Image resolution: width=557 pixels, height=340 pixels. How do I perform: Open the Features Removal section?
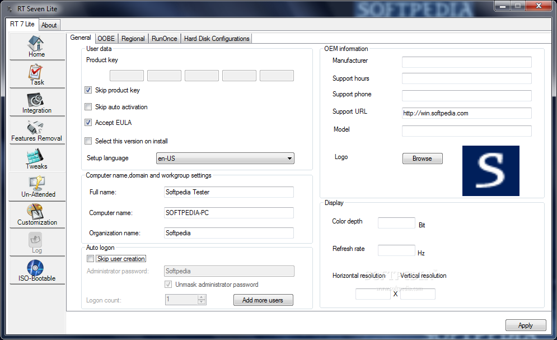pyautogui.click(x=37, y=131)
